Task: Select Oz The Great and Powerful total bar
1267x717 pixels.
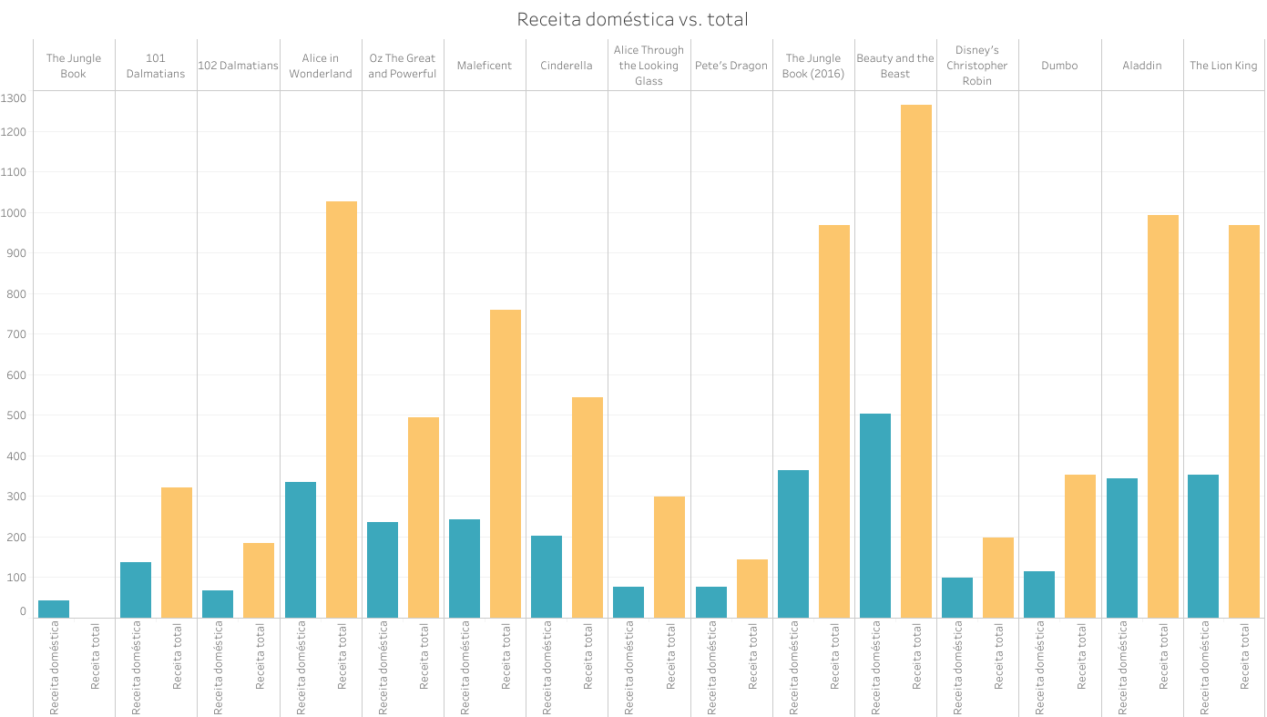Action: point(424,517)
